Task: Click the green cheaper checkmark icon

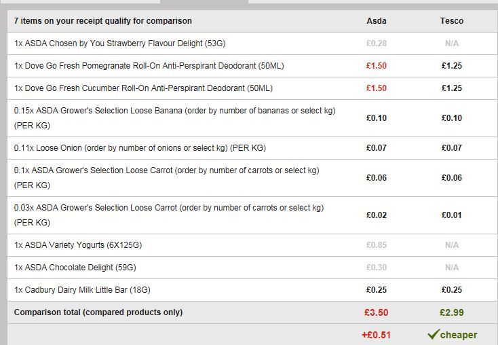Action: click(x=433, y=334)
